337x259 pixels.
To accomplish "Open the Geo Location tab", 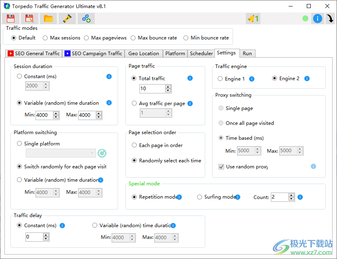I will (144, 54).
